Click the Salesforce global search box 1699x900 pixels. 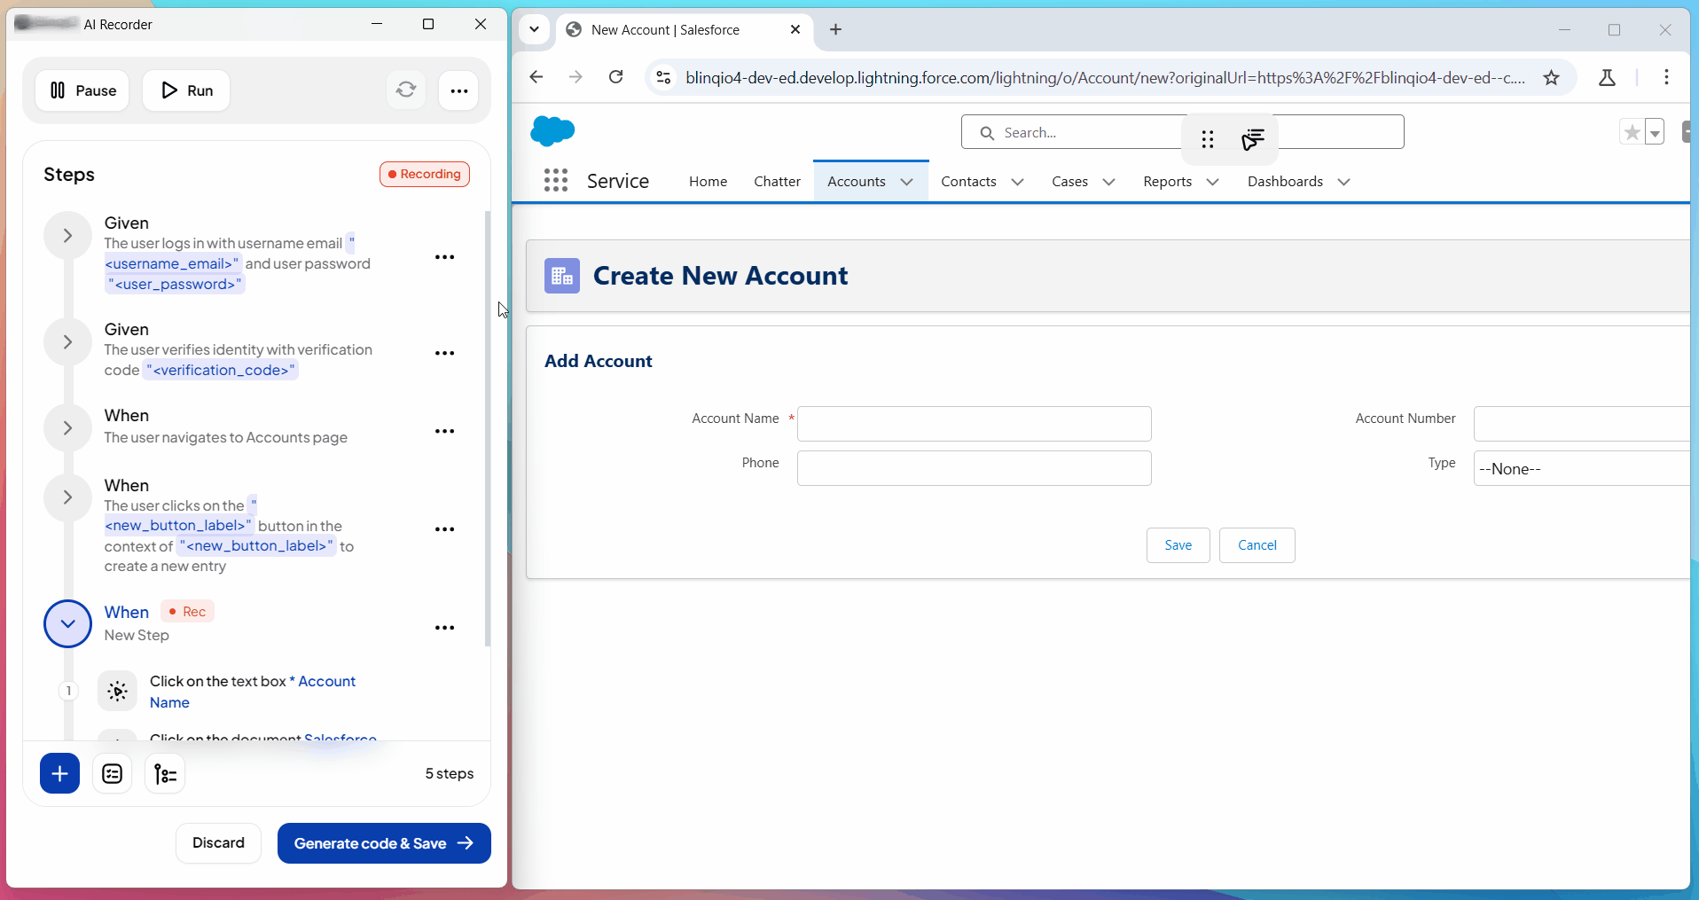[x=1182, y=132]
